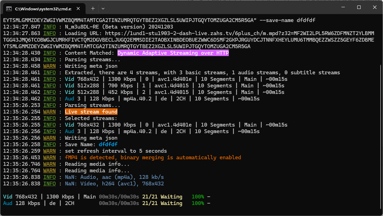The image size is (383, 216).
Task: Click the Aud row 100% progress indicator
Action: click(198, 203)
